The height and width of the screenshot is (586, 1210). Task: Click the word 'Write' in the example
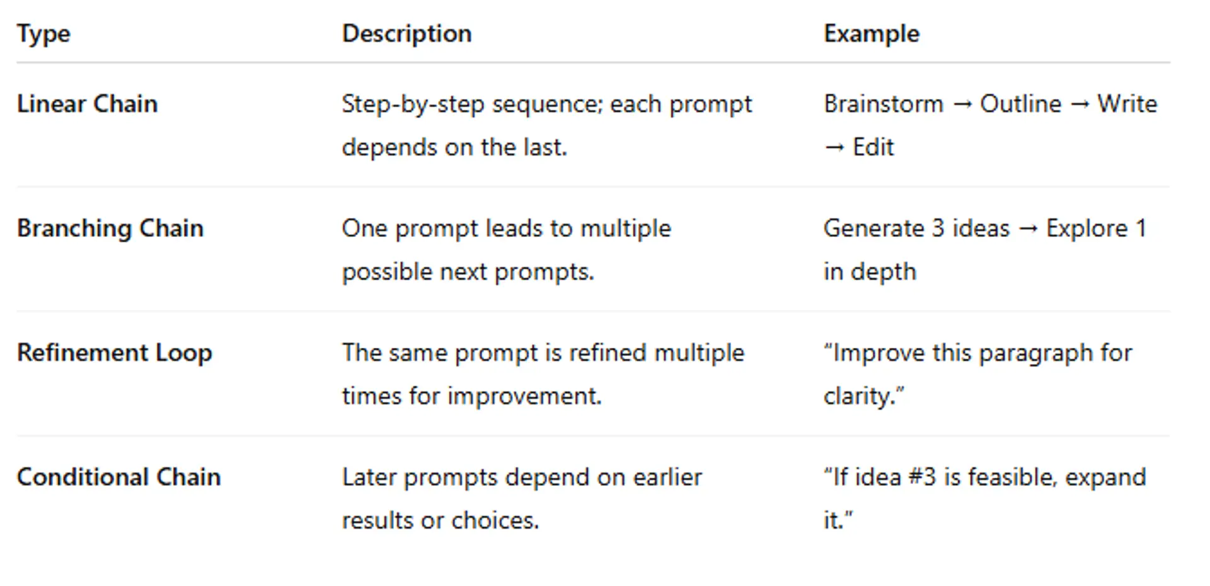(x=1127, y=104)
